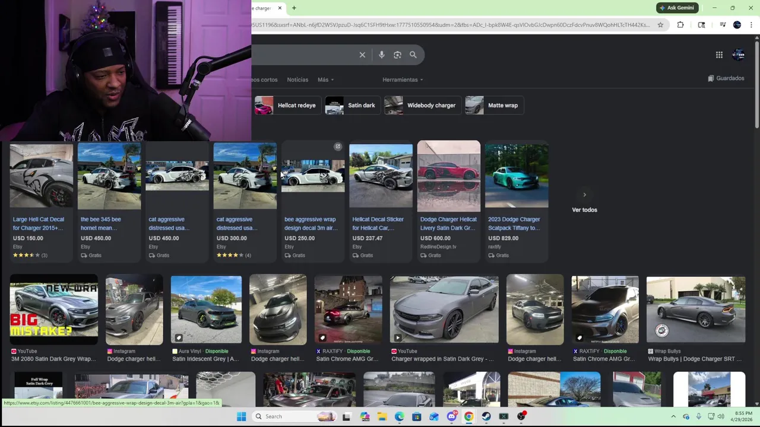
Task: Start voice search with the microphone icon
Action: pyautogui.click(x=381, y=55)
